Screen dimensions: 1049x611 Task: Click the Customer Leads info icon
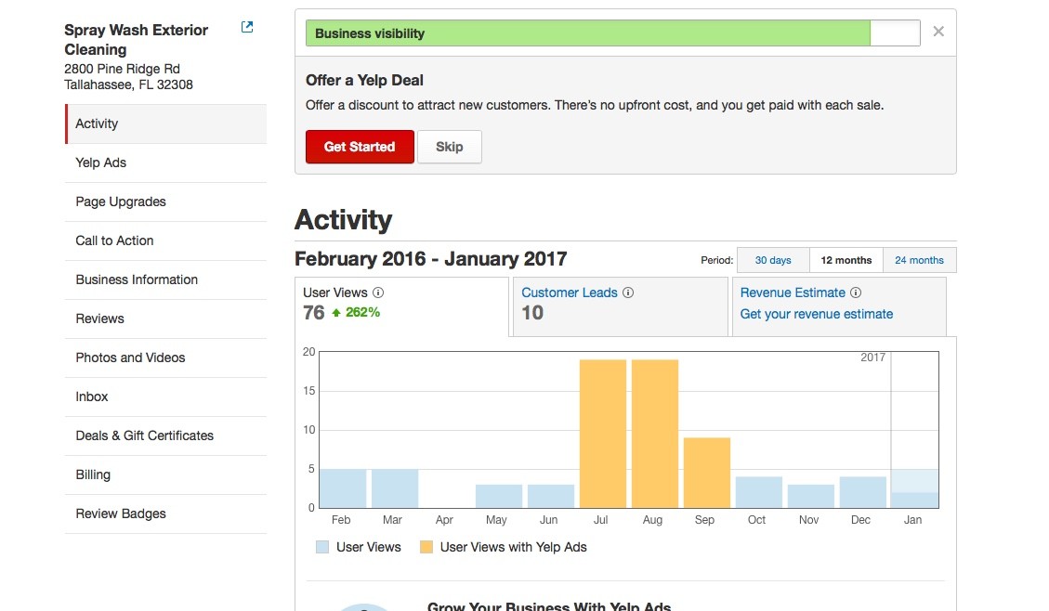click(x=628, y=292)
